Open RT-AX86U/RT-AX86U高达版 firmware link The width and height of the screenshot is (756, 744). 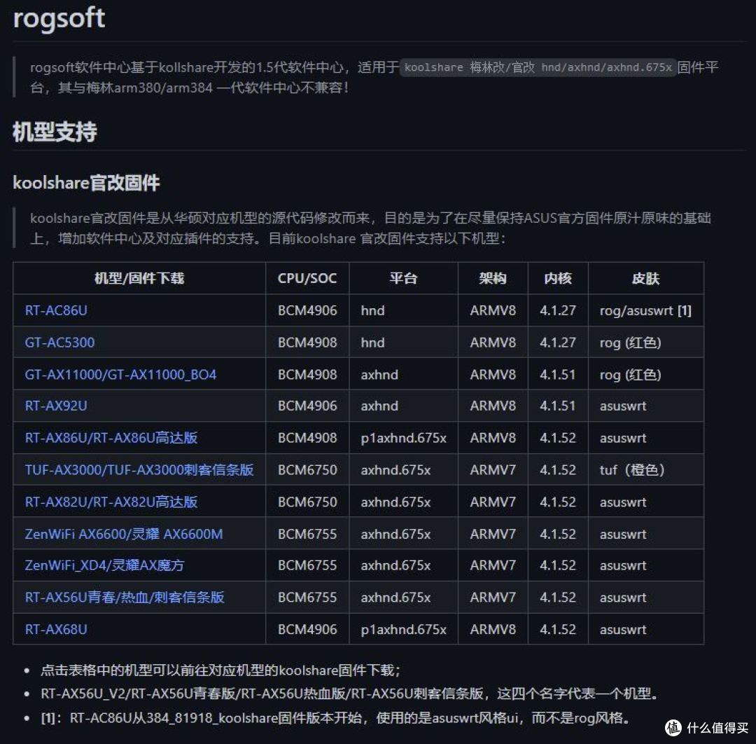pos(111,438)
